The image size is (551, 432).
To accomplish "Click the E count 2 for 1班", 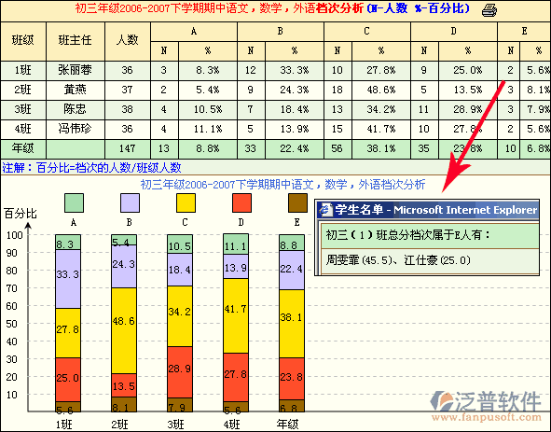I will (x=510, y=70).
